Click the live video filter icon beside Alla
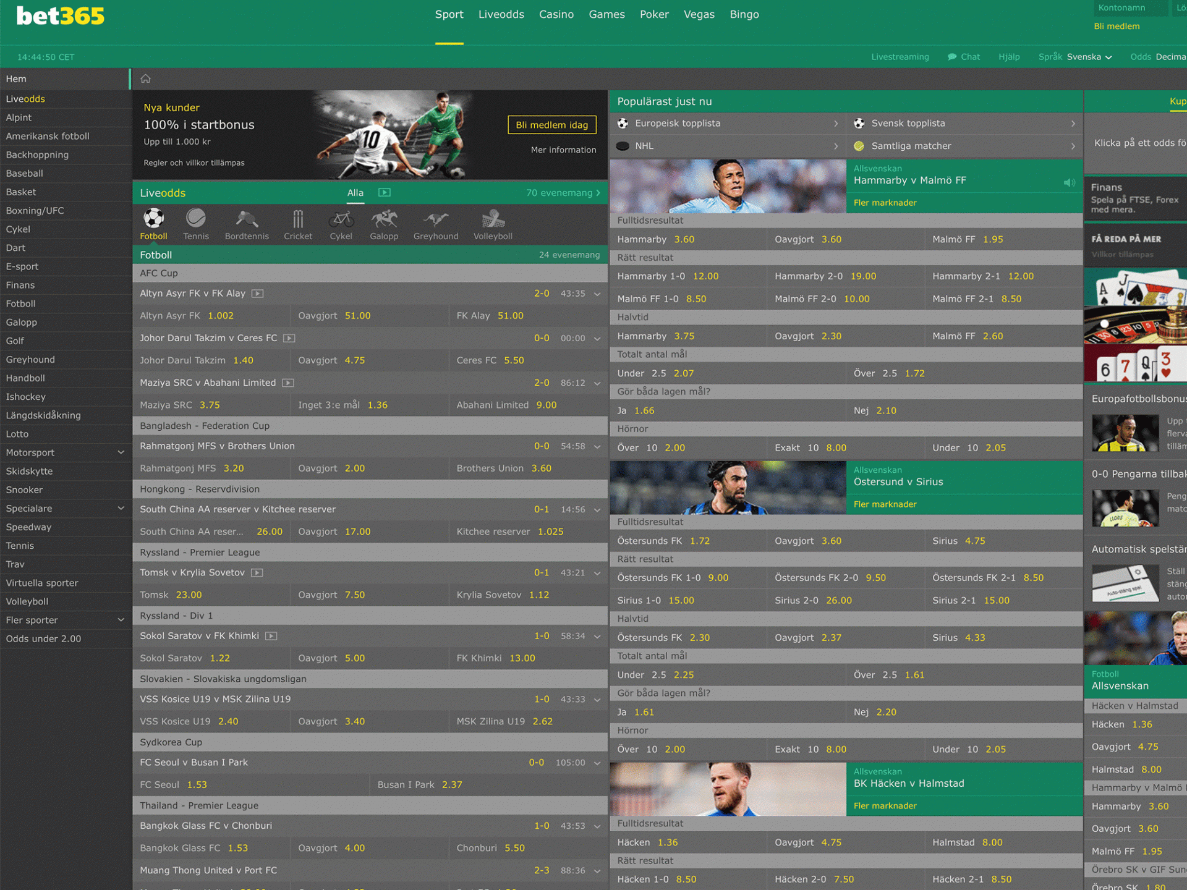Viewport: 1187px width, 890px height. [384, 193]
